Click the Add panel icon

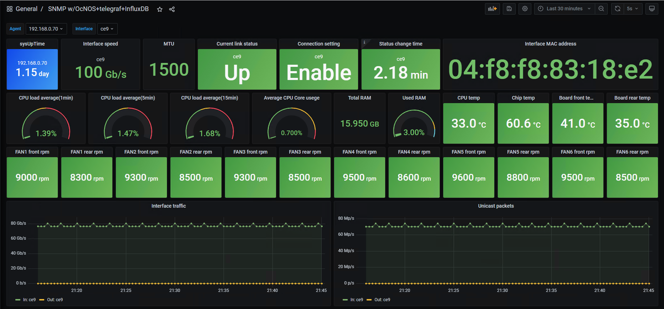pos(492,9)
